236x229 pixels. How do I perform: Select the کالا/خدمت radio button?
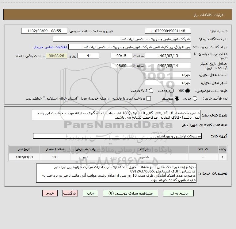tap(151, 91)
